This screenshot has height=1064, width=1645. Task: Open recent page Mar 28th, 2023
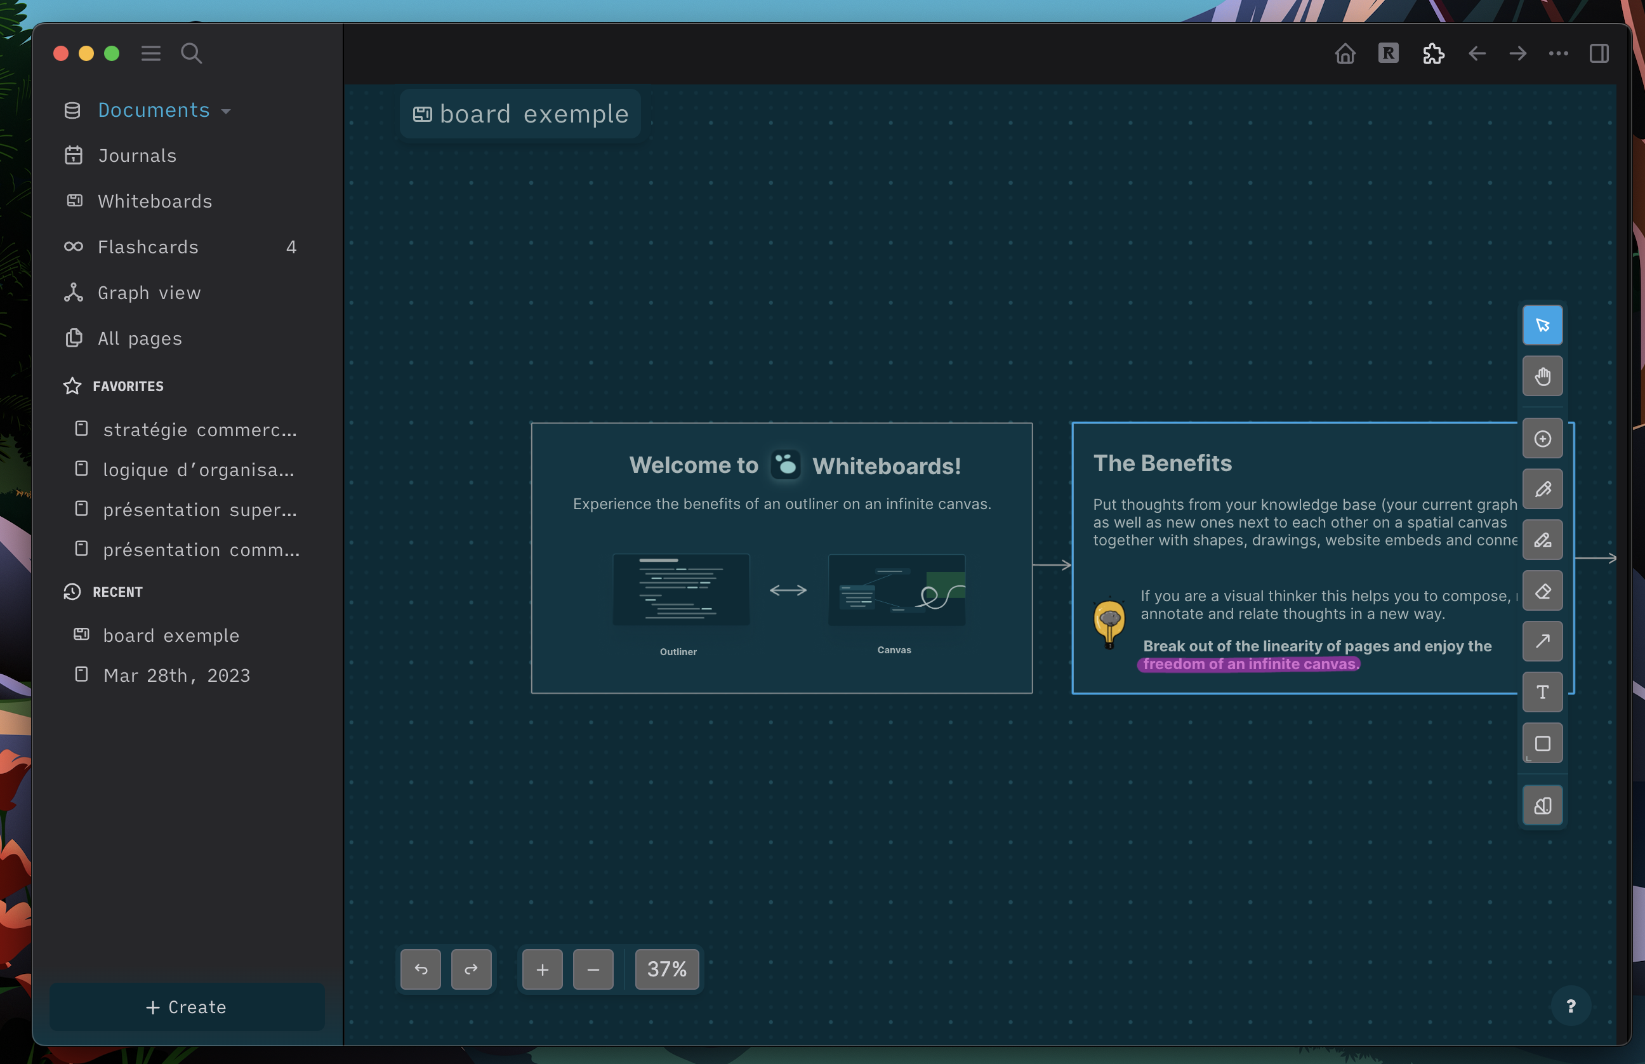(x=176, y=675)
